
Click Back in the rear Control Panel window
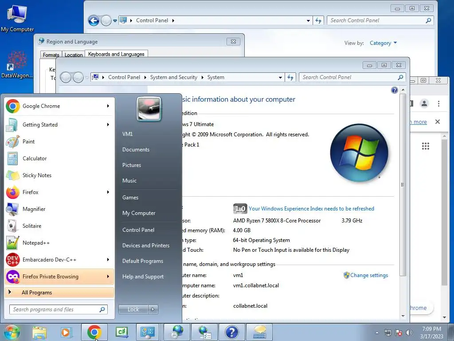[94, 20]
